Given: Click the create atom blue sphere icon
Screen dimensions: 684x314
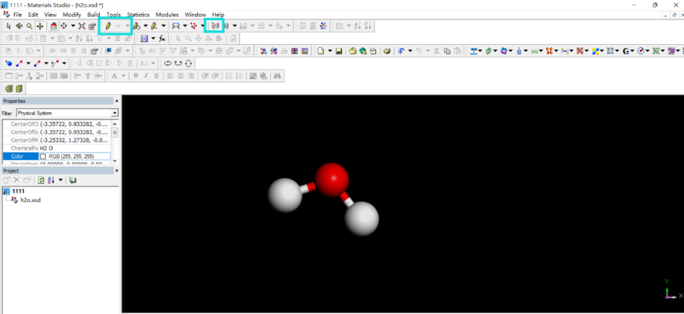Looking at the screenshot, I should point(9,63).
